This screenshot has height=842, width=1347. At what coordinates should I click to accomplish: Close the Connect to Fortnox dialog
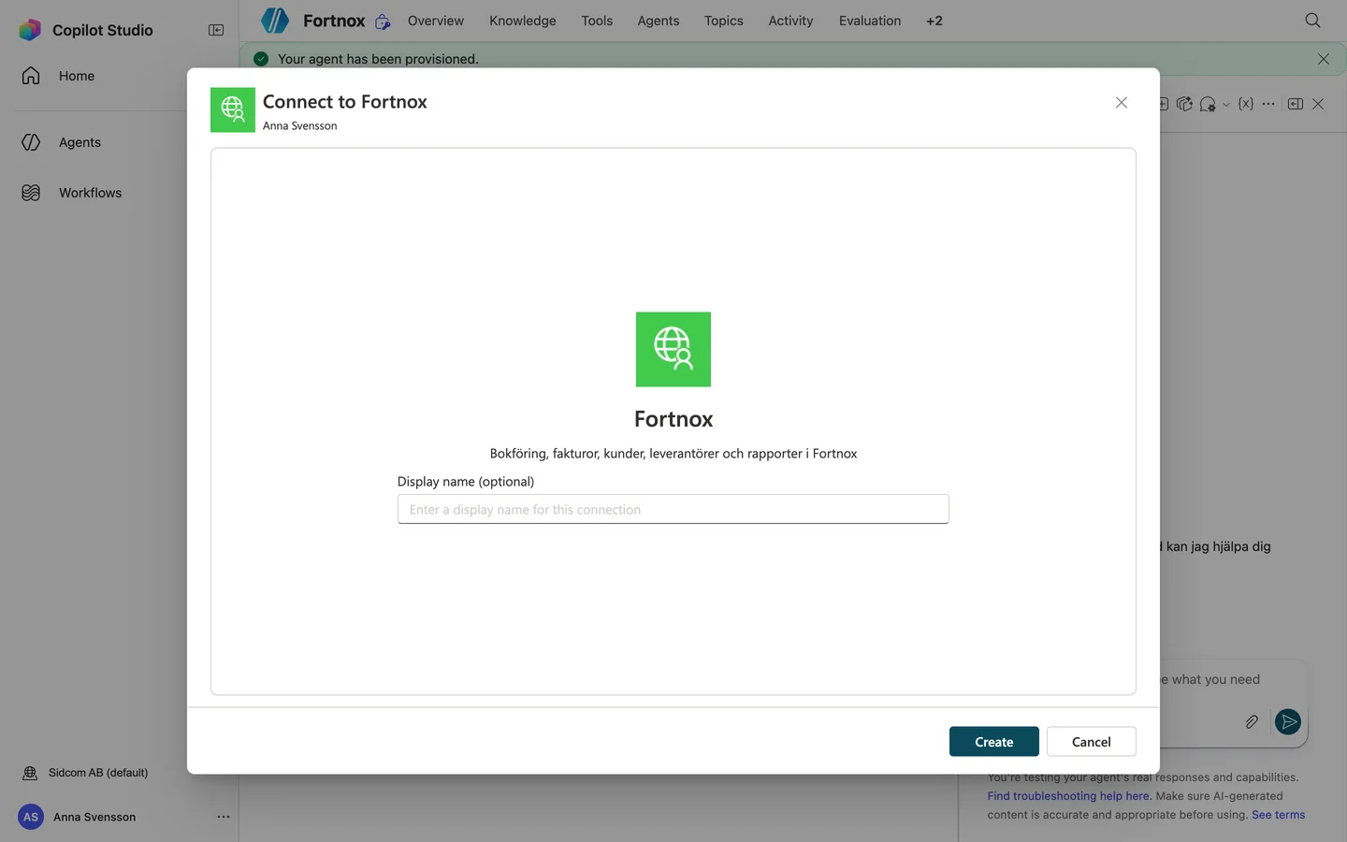point(1122,103)
